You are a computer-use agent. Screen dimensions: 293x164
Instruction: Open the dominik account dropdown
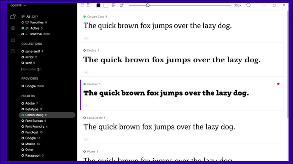point(18,5)
